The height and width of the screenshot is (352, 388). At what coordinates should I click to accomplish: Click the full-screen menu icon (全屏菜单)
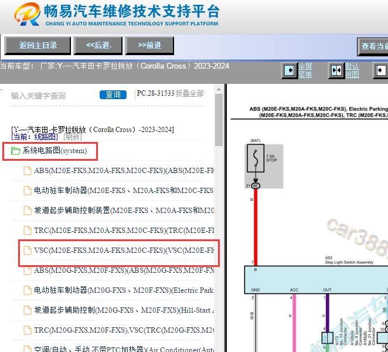(x=290, y=70)
